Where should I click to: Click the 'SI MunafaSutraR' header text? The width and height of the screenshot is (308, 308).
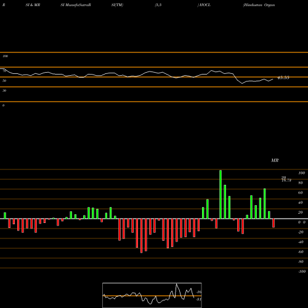click(76, 5)
